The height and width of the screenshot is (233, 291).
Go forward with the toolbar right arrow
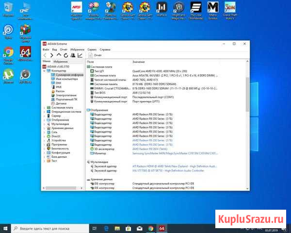[x=51, y=55]
